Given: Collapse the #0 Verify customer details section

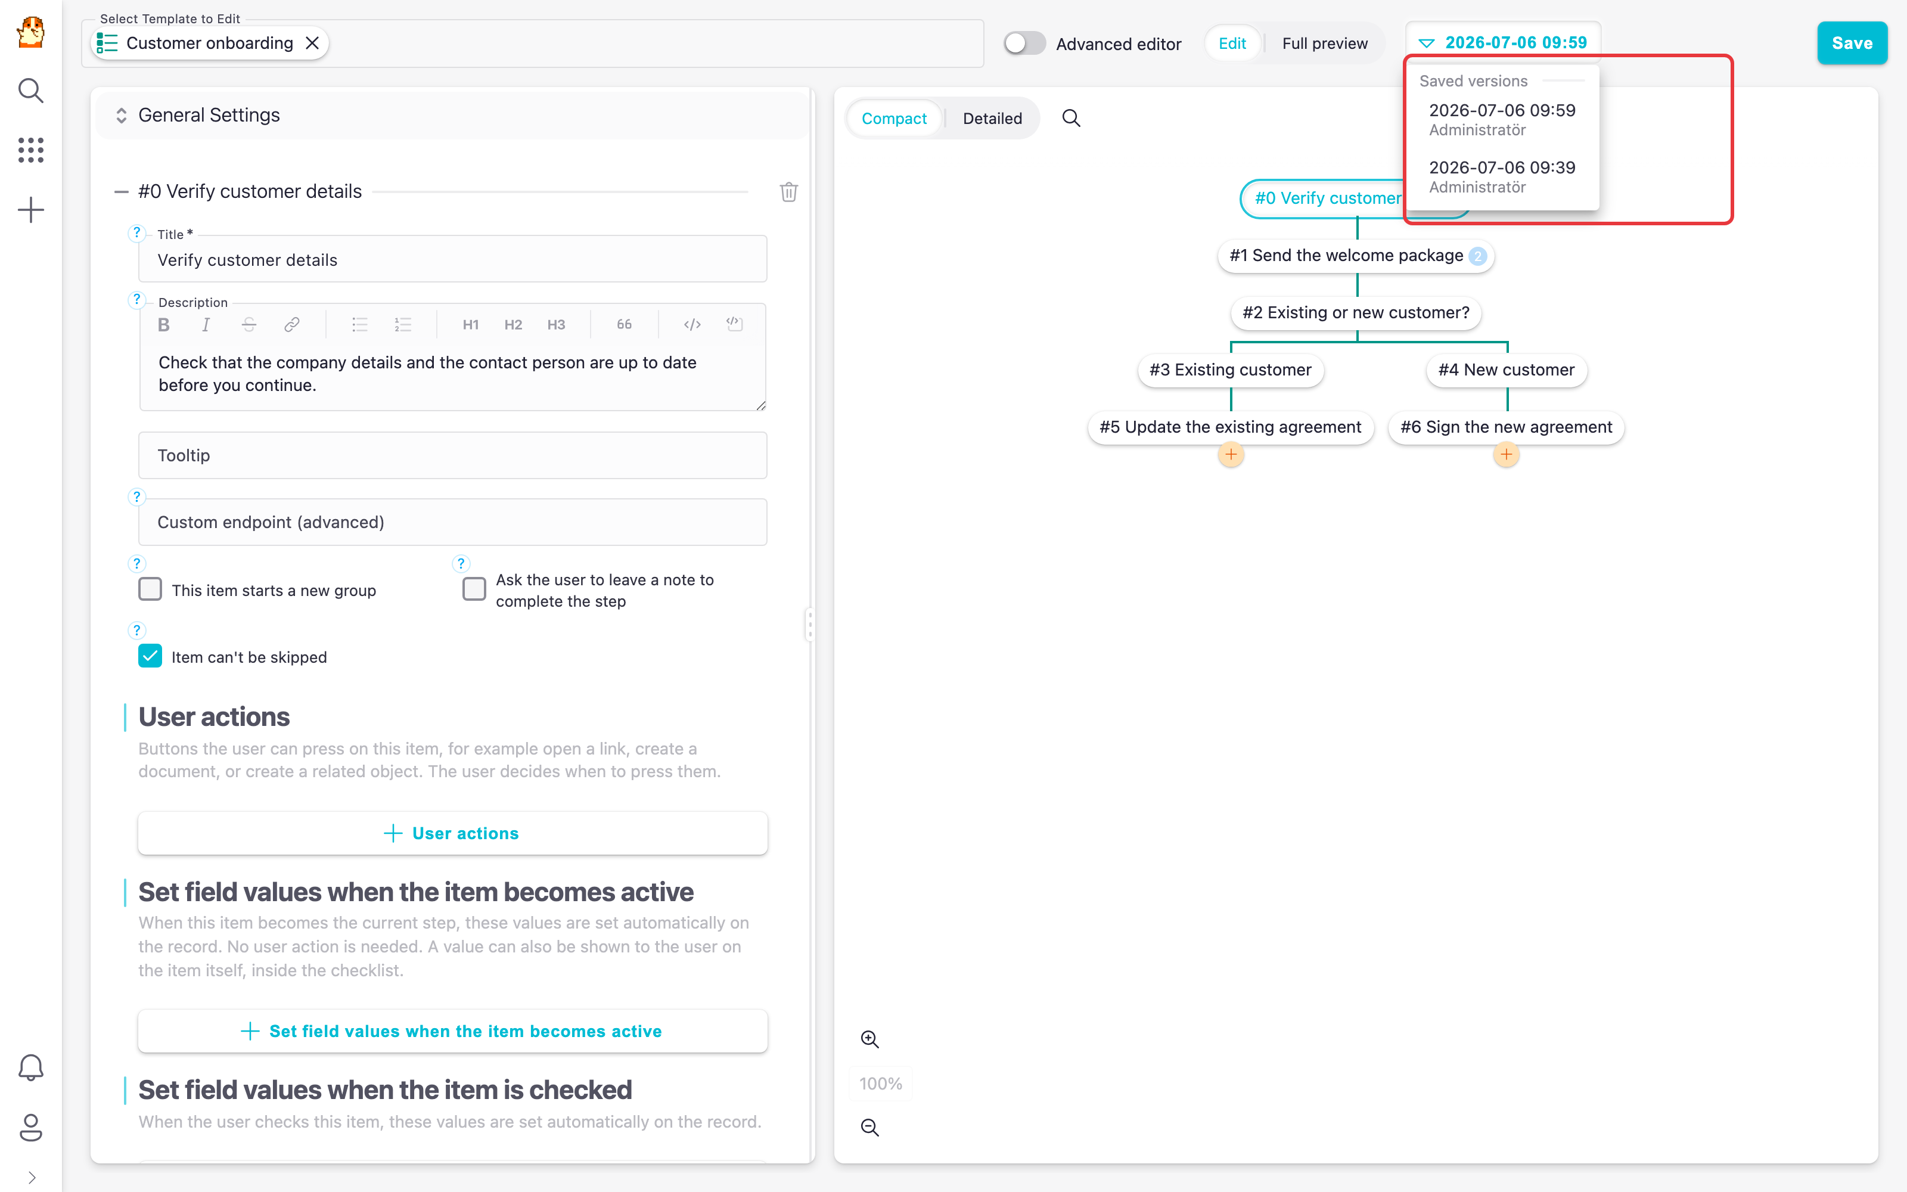Looking at the screenshot, I should pyautogui.click(x=122, y=191).
